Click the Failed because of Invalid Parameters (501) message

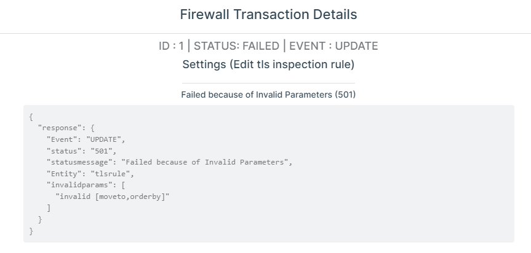tap(268, 95)
